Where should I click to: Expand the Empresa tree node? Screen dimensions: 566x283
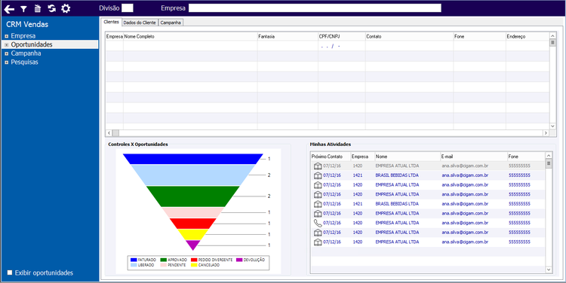point(7,36)
